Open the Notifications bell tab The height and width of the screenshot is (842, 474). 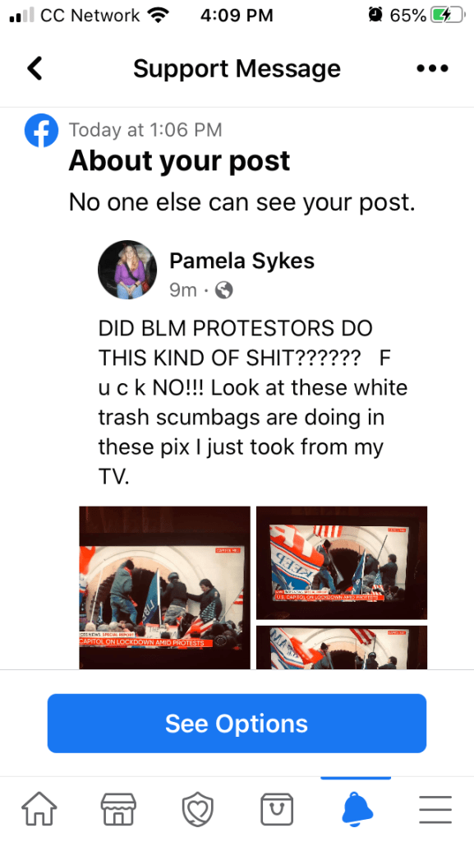pyautogui.click(x=357, y=809)
